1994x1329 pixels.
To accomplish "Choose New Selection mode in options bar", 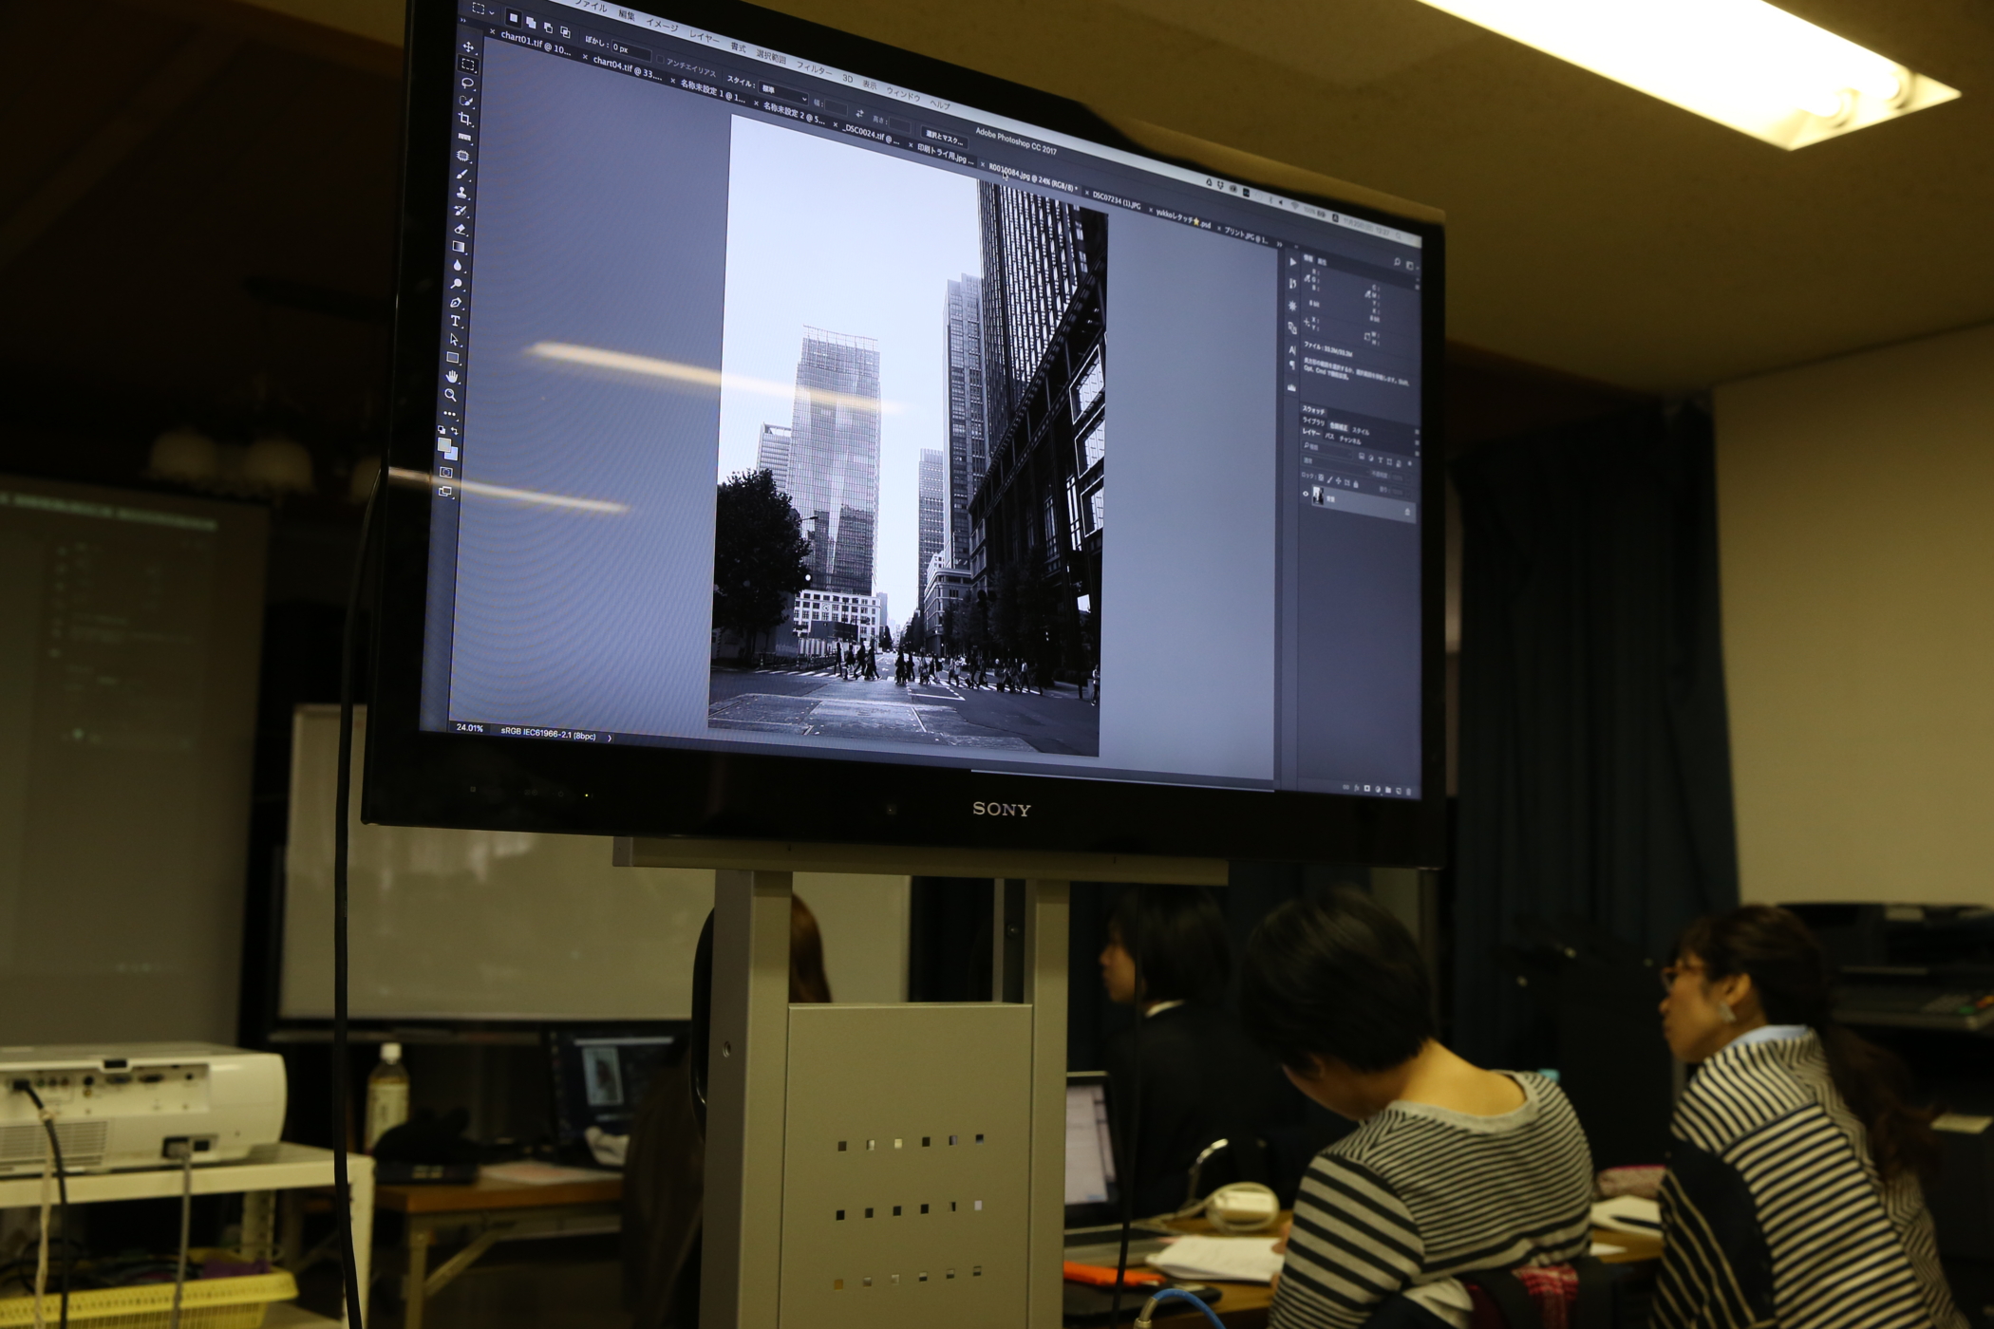I will [x=514, y=18].
